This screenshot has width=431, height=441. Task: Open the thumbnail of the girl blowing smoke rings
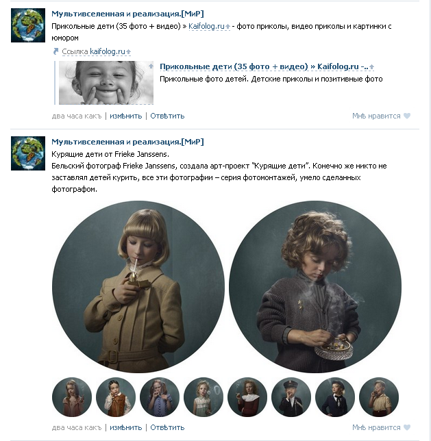click(204, 397)
